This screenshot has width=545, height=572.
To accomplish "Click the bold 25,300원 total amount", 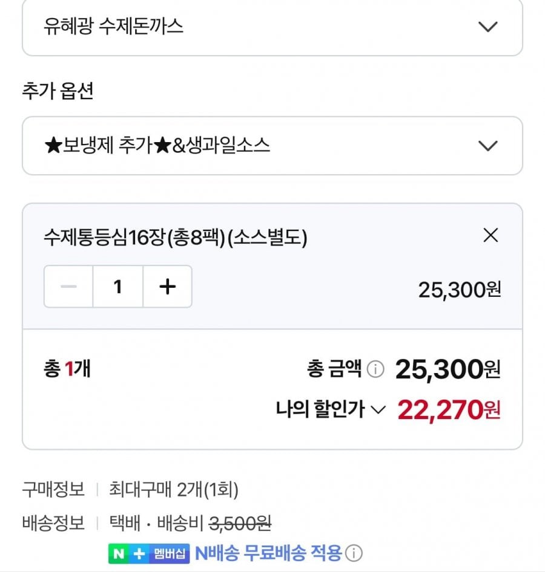I will [448, 369].
